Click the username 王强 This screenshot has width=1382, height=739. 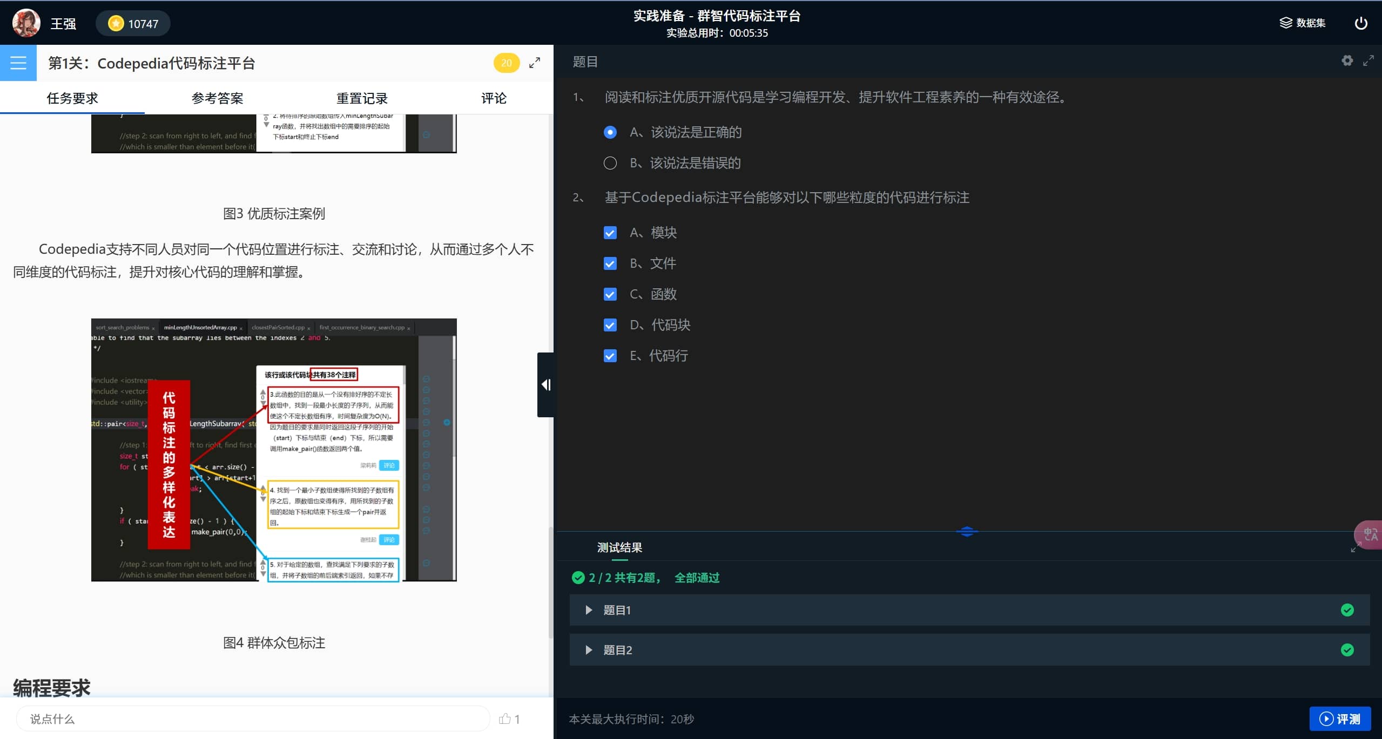pyautogui.click(x=63, y=24)
